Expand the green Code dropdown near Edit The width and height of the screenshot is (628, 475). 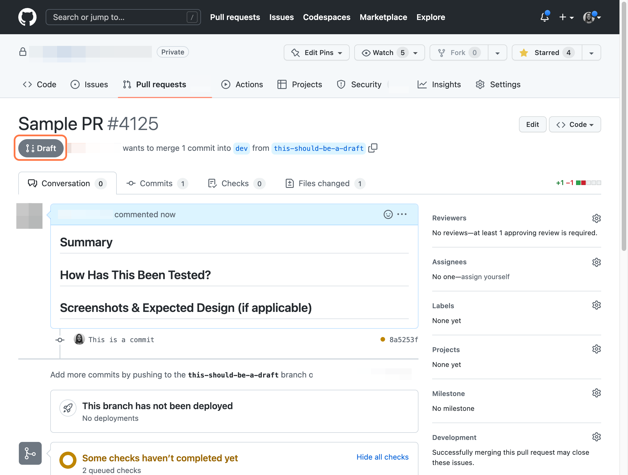(575, 125)
